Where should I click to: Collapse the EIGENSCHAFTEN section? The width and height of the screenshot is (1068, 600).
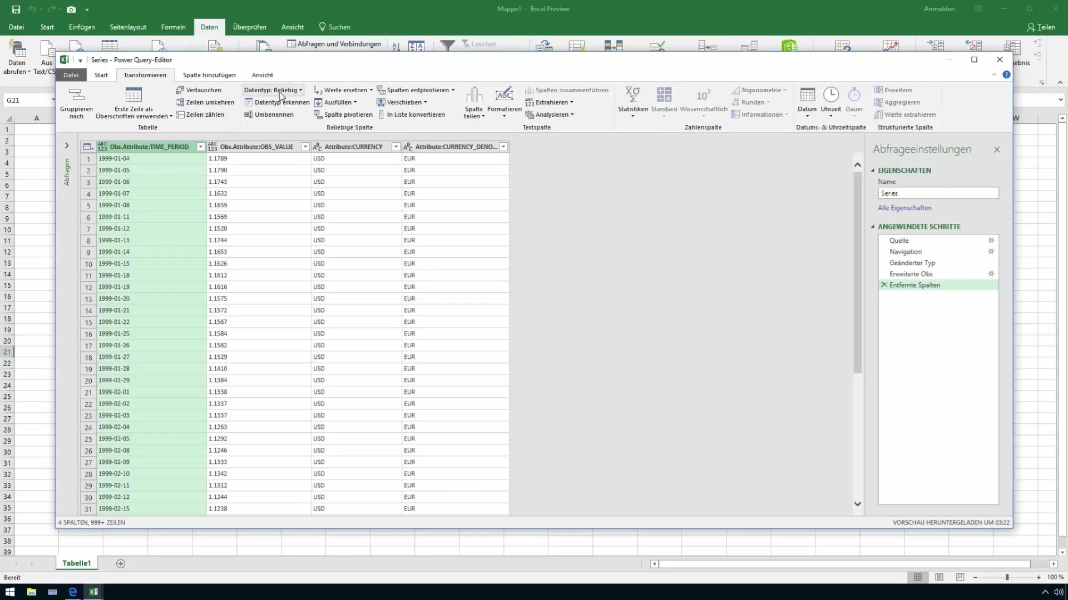coord(873,171)
